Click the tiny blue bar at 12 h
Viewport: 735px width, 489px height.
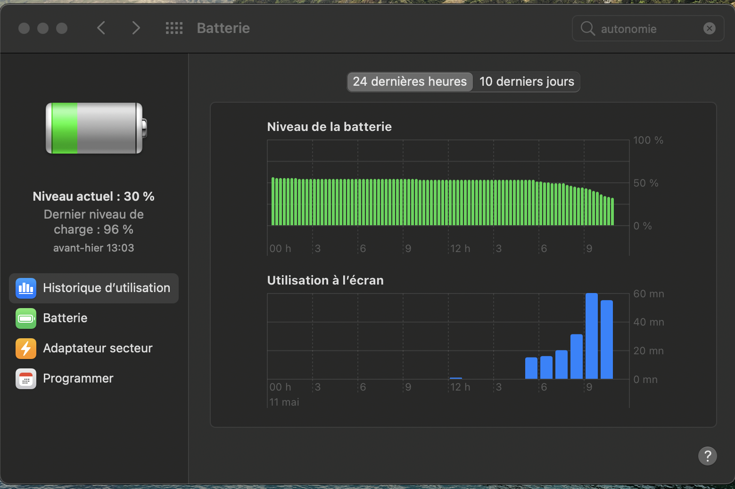click(x=456, y=378)
